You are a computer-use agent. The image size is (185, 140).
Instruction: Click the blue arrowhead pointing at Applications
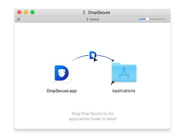click(113, 60)
